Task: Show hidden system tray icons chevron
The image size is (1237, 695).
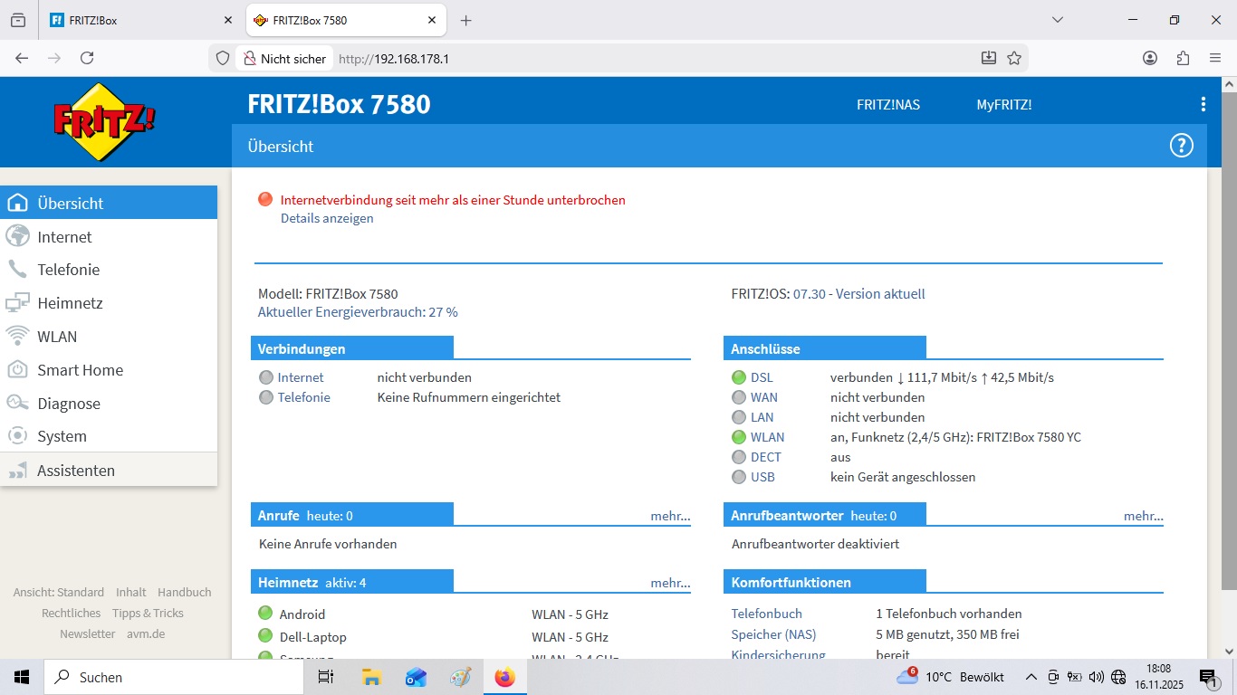Action: click(x=1031, y=677)
